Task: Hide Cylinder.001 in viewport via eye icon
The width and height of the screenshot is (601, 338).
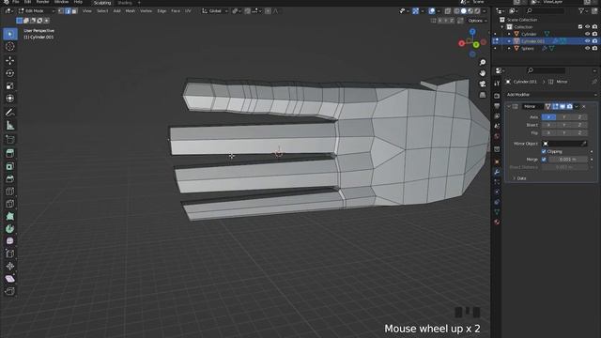Action: click(x=587, y=41)
